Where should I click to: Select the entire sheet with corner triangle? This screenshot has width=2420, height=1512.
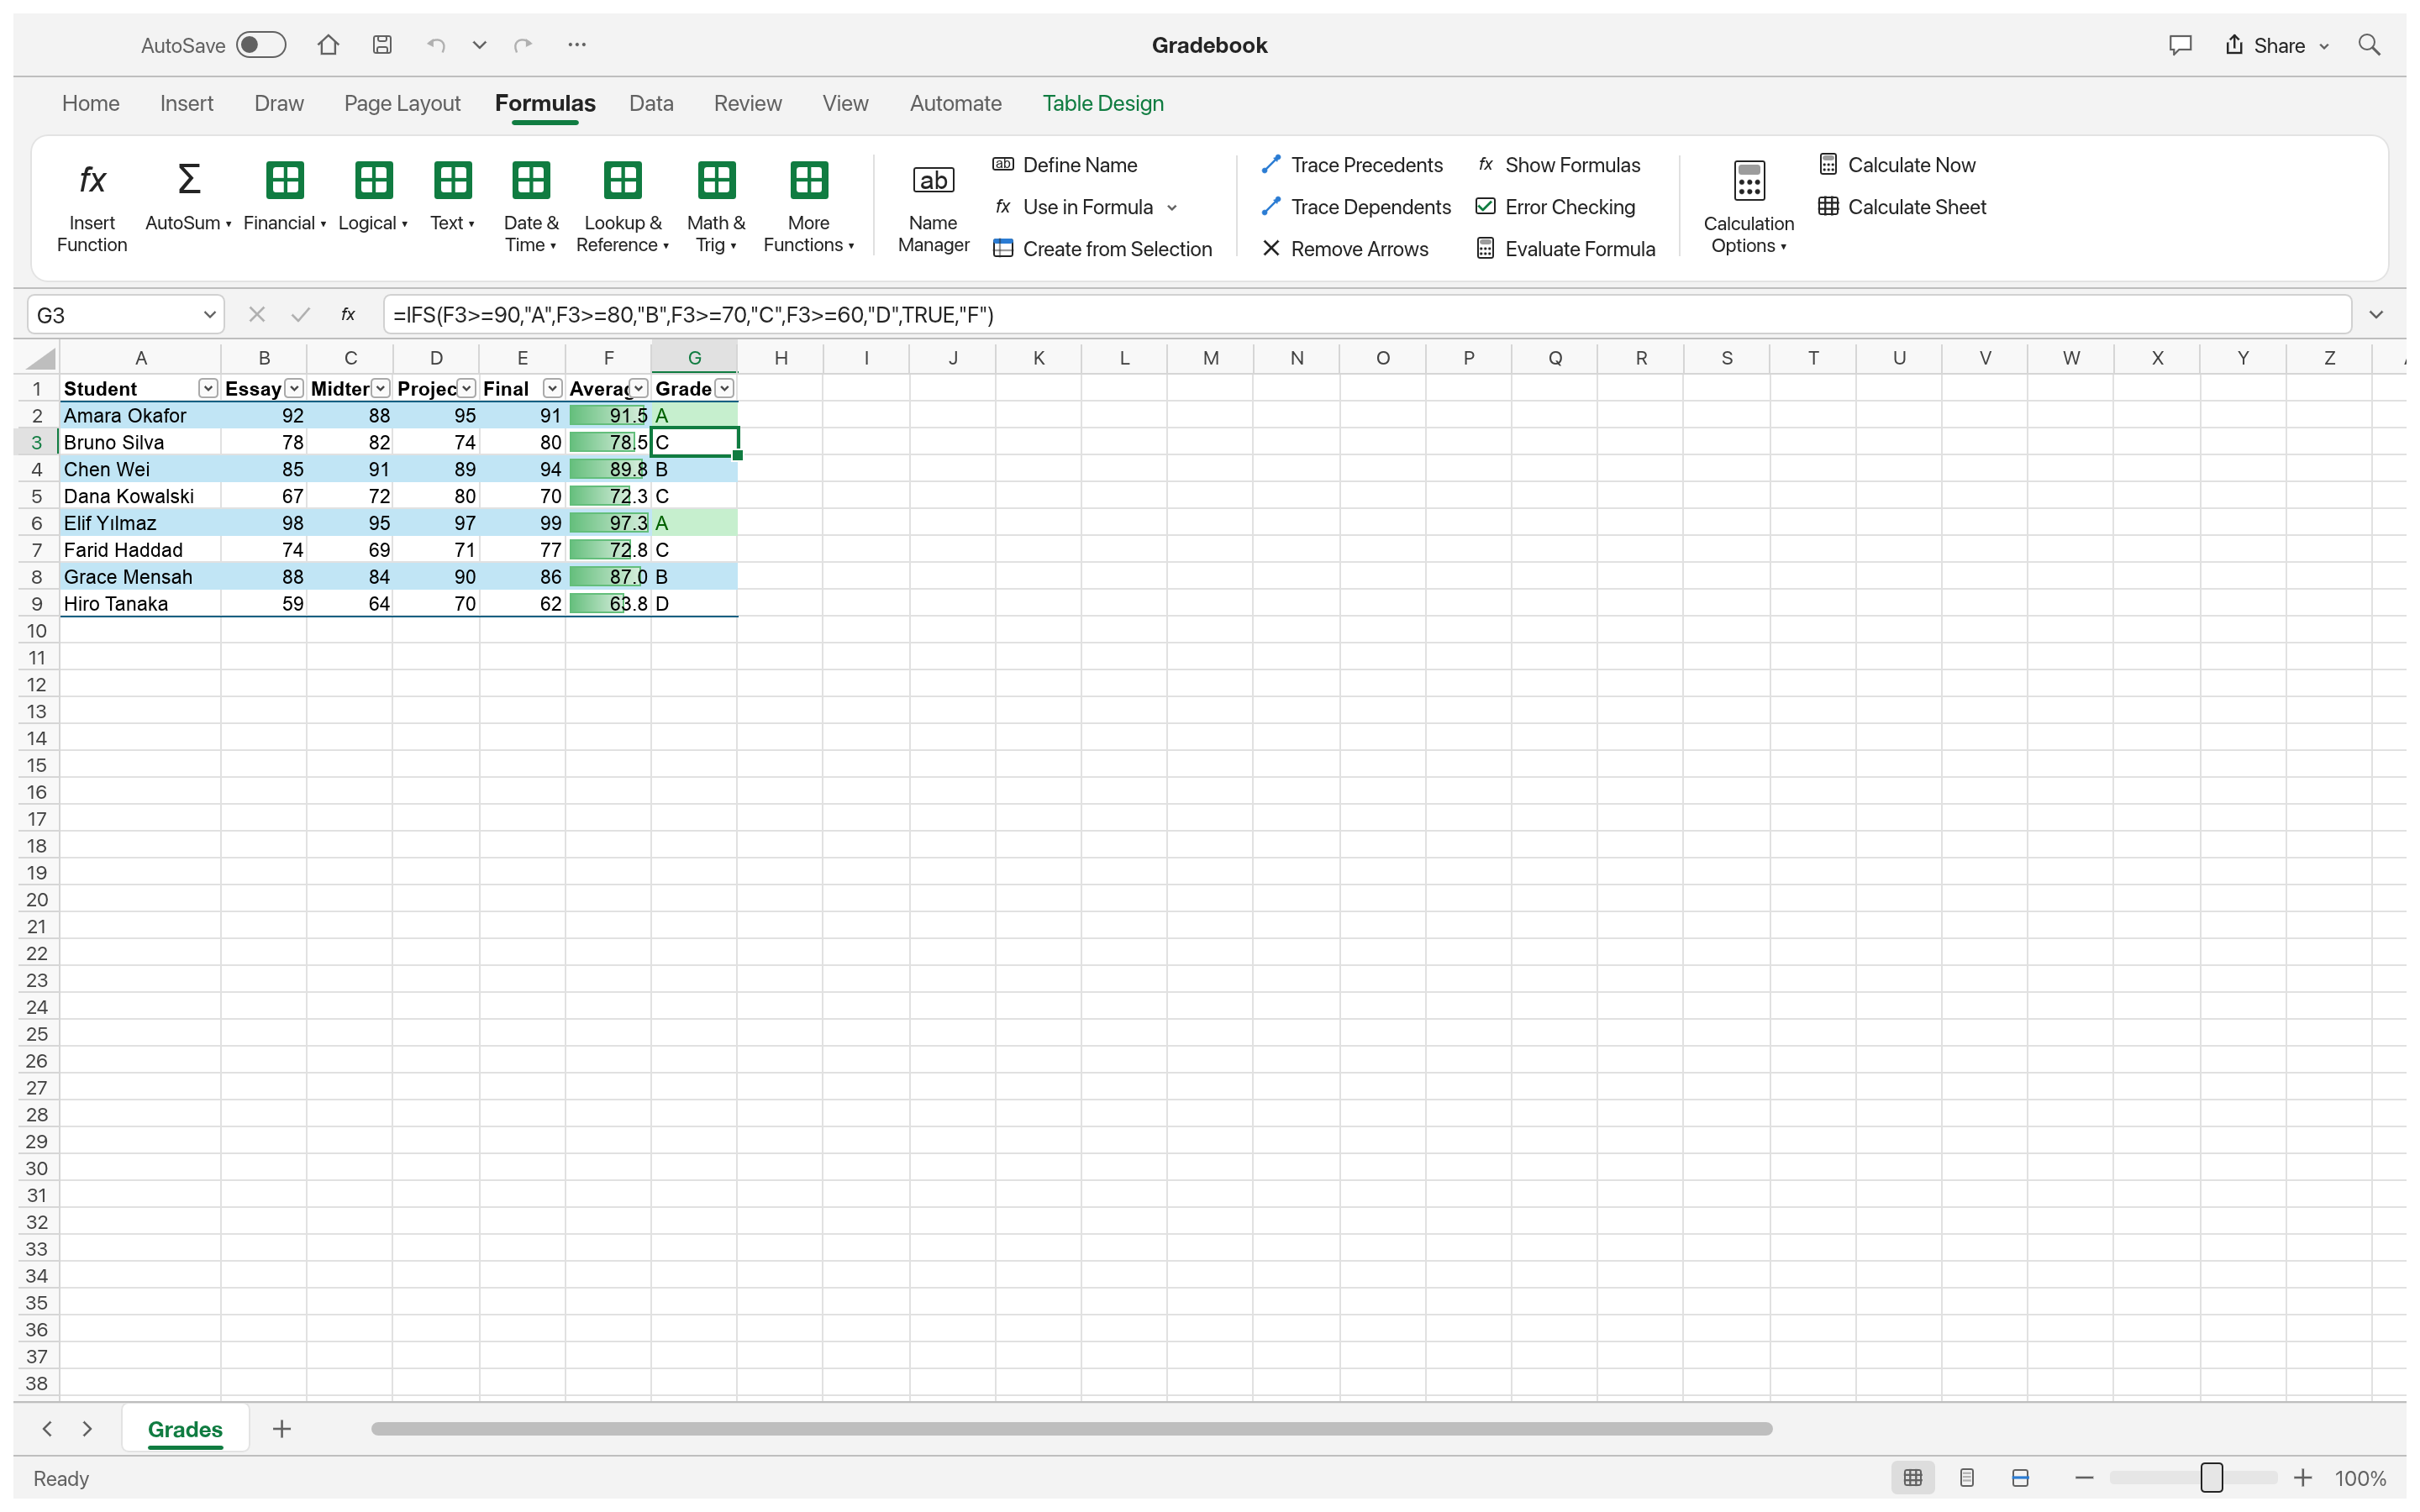coord(40,358)
